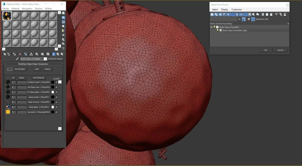
Task: Toggle the Backlight icon in Material Editor
Action: 63,18
